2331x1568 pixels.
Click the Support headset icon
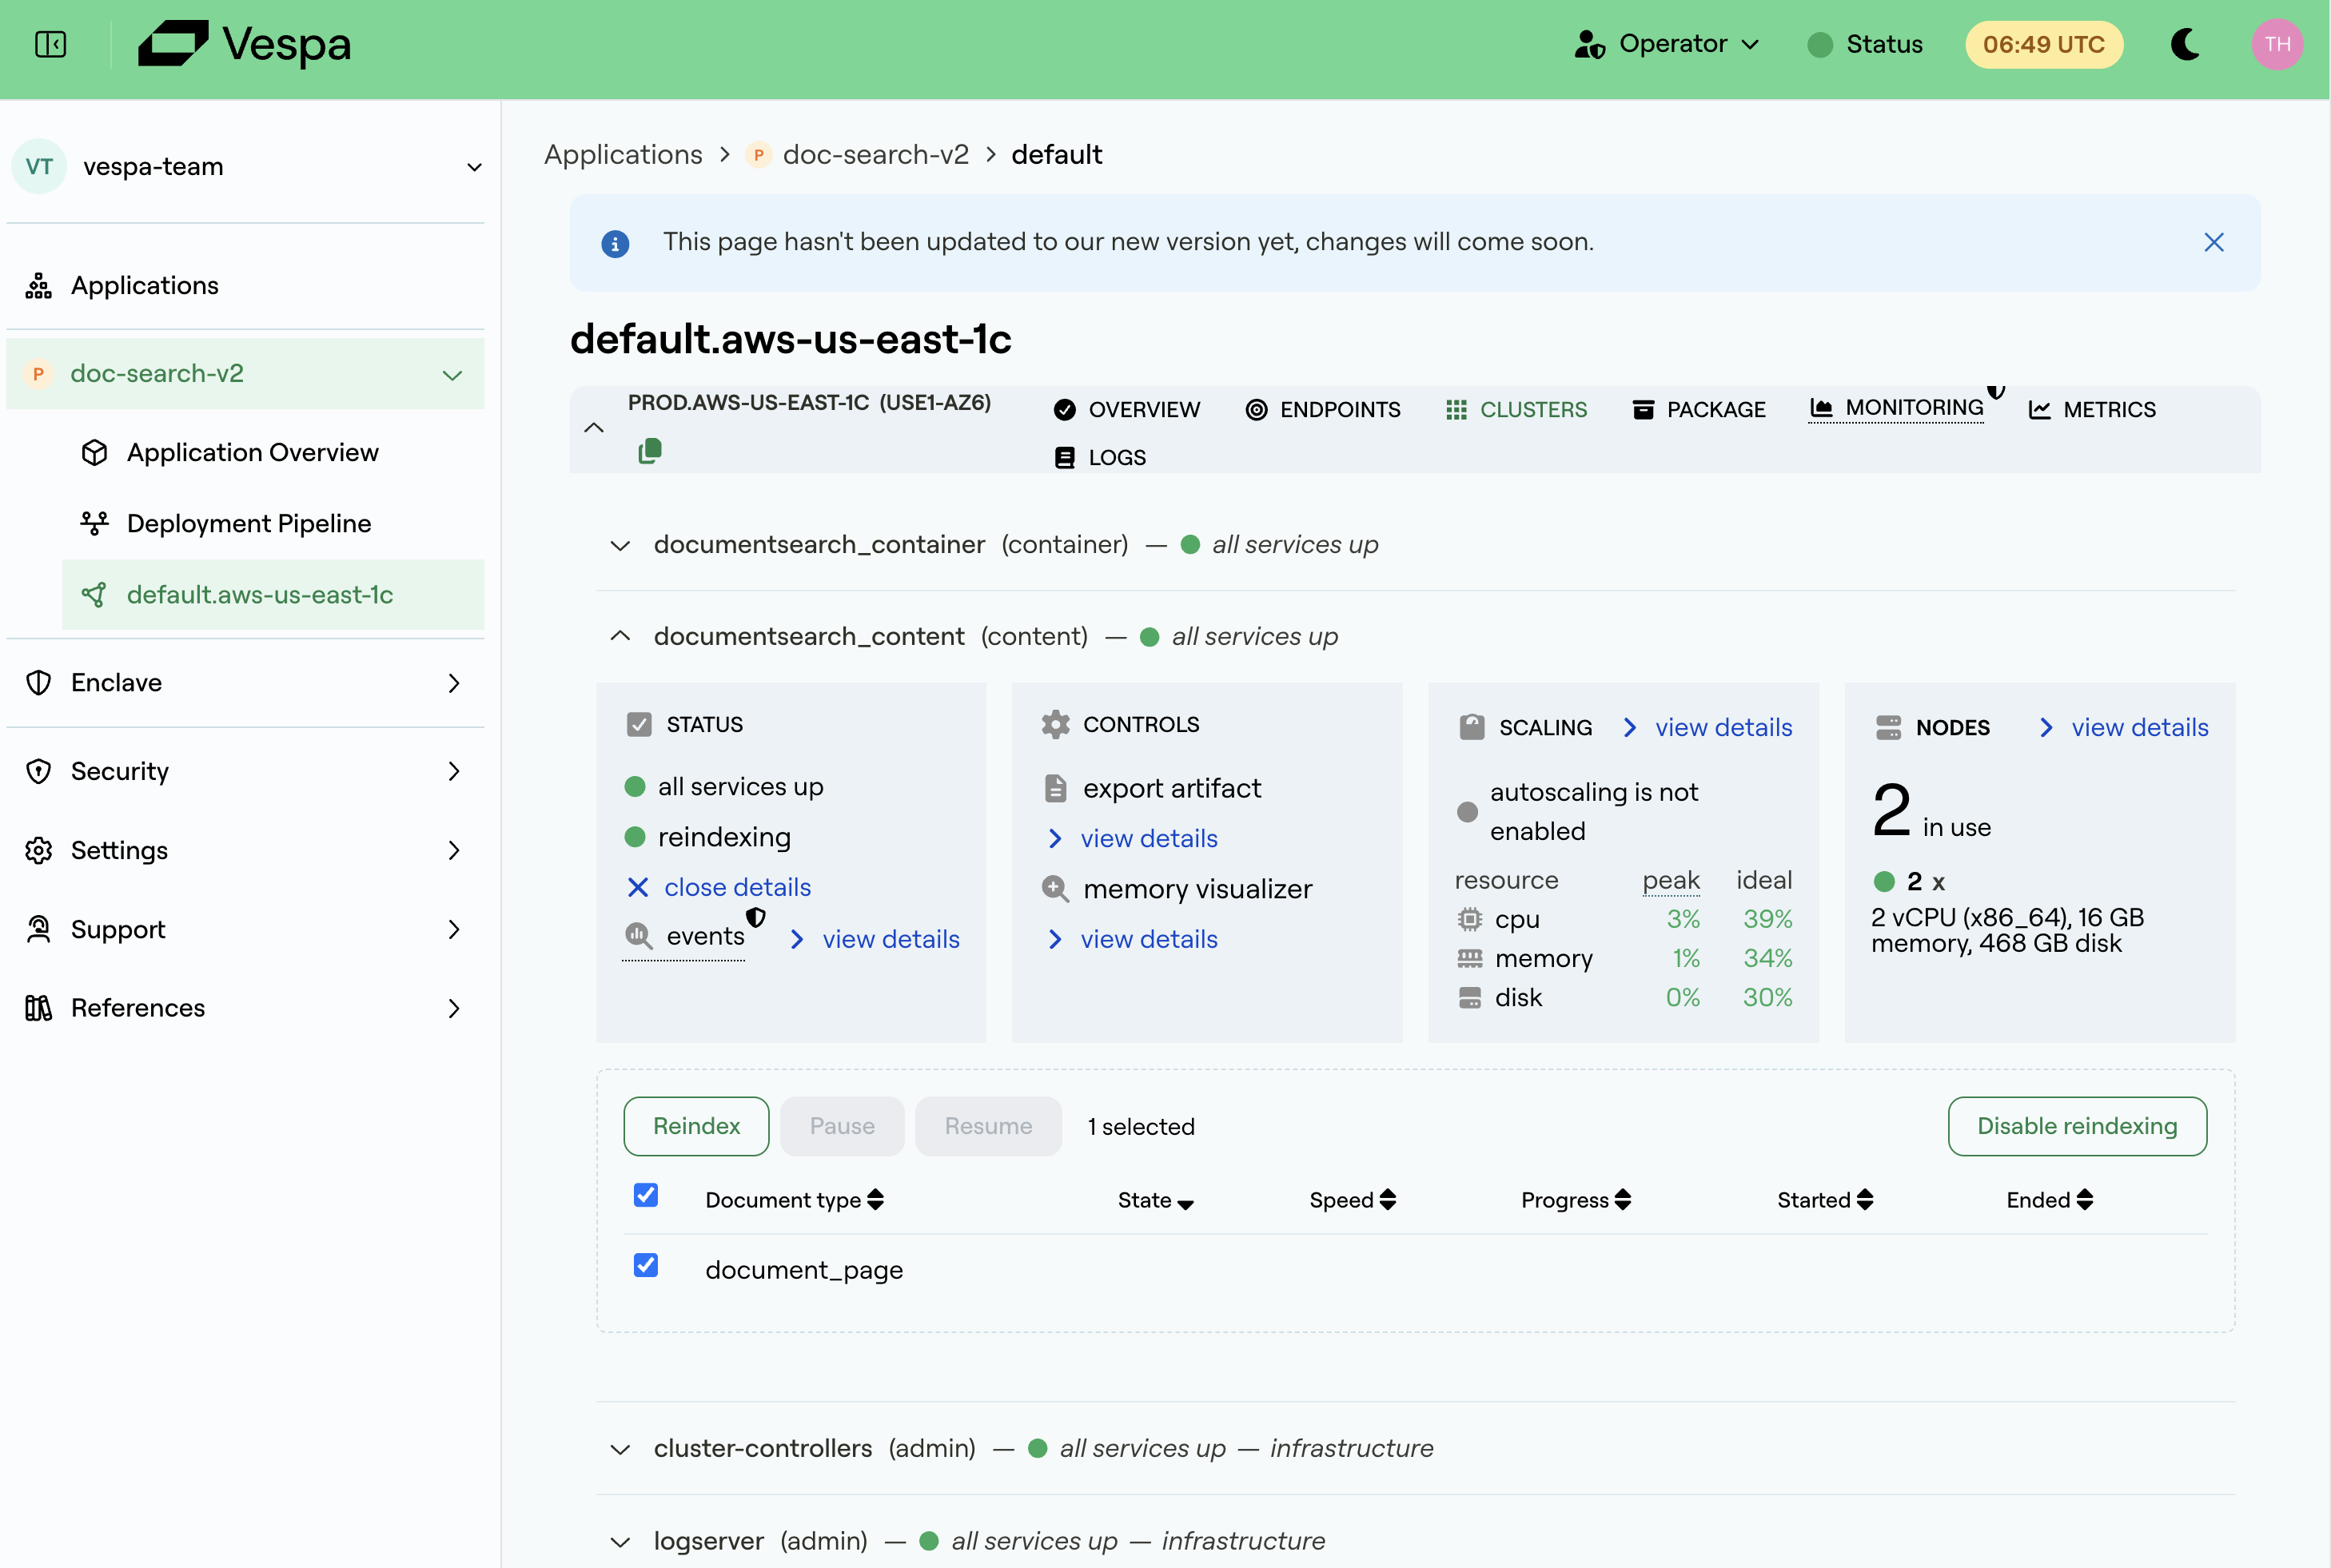point(38,929)
